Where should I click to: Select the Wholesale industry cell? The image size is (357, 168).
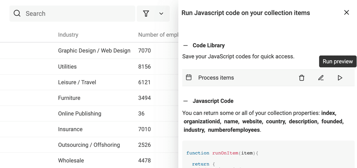(x=71, y=161)
